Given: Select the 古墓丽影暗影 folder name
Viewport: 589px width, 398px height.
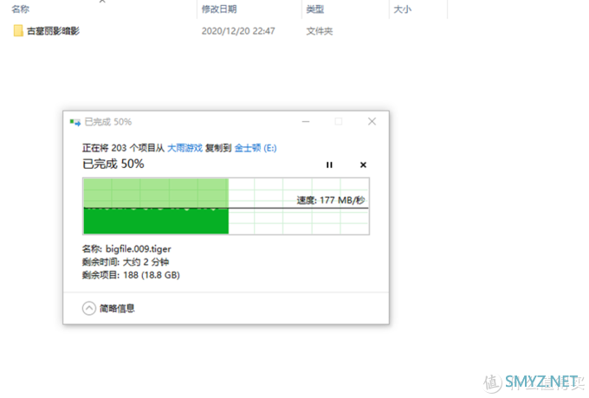Looking at the screenshot, I should pos(53,31).
